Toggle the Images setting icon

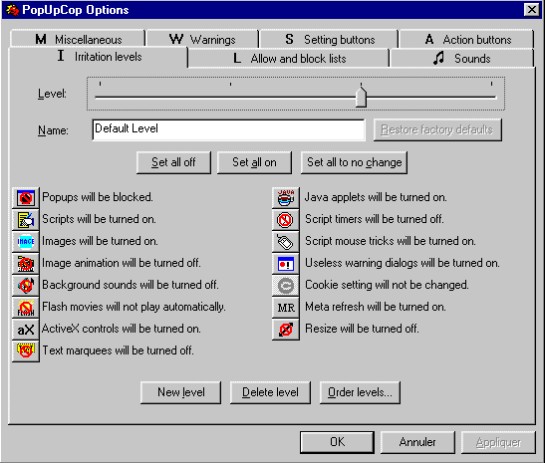[26, 242]
